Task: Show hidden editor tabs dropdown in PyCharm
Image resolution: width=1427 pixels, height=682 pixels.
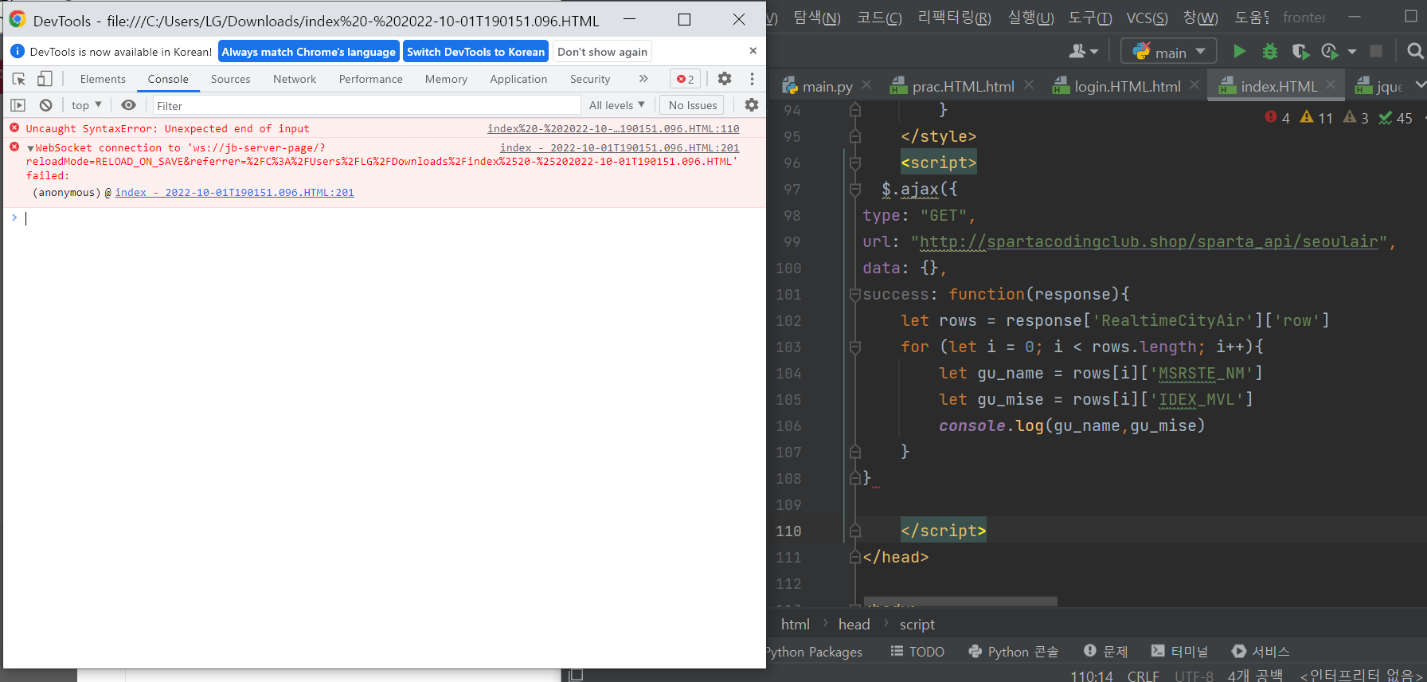Action: pyautogui.click(x=1420, y=84)
